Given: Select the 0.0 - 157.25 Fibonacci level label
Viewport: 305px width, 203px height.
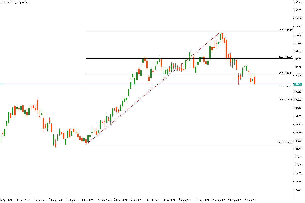Looking at the screenshot, I should tap(286, 30).
